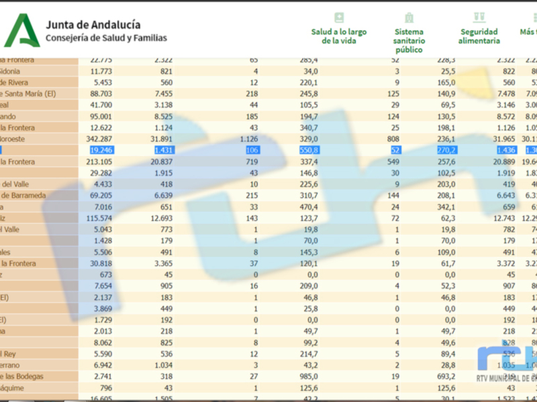Click the cell showing 342.287
Viewport: 537px width, 402px height.
[x=101, y=139]
